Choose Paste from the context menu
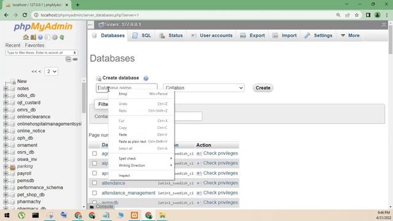Viewport: 393px width, 221px height. coord(142,135)
